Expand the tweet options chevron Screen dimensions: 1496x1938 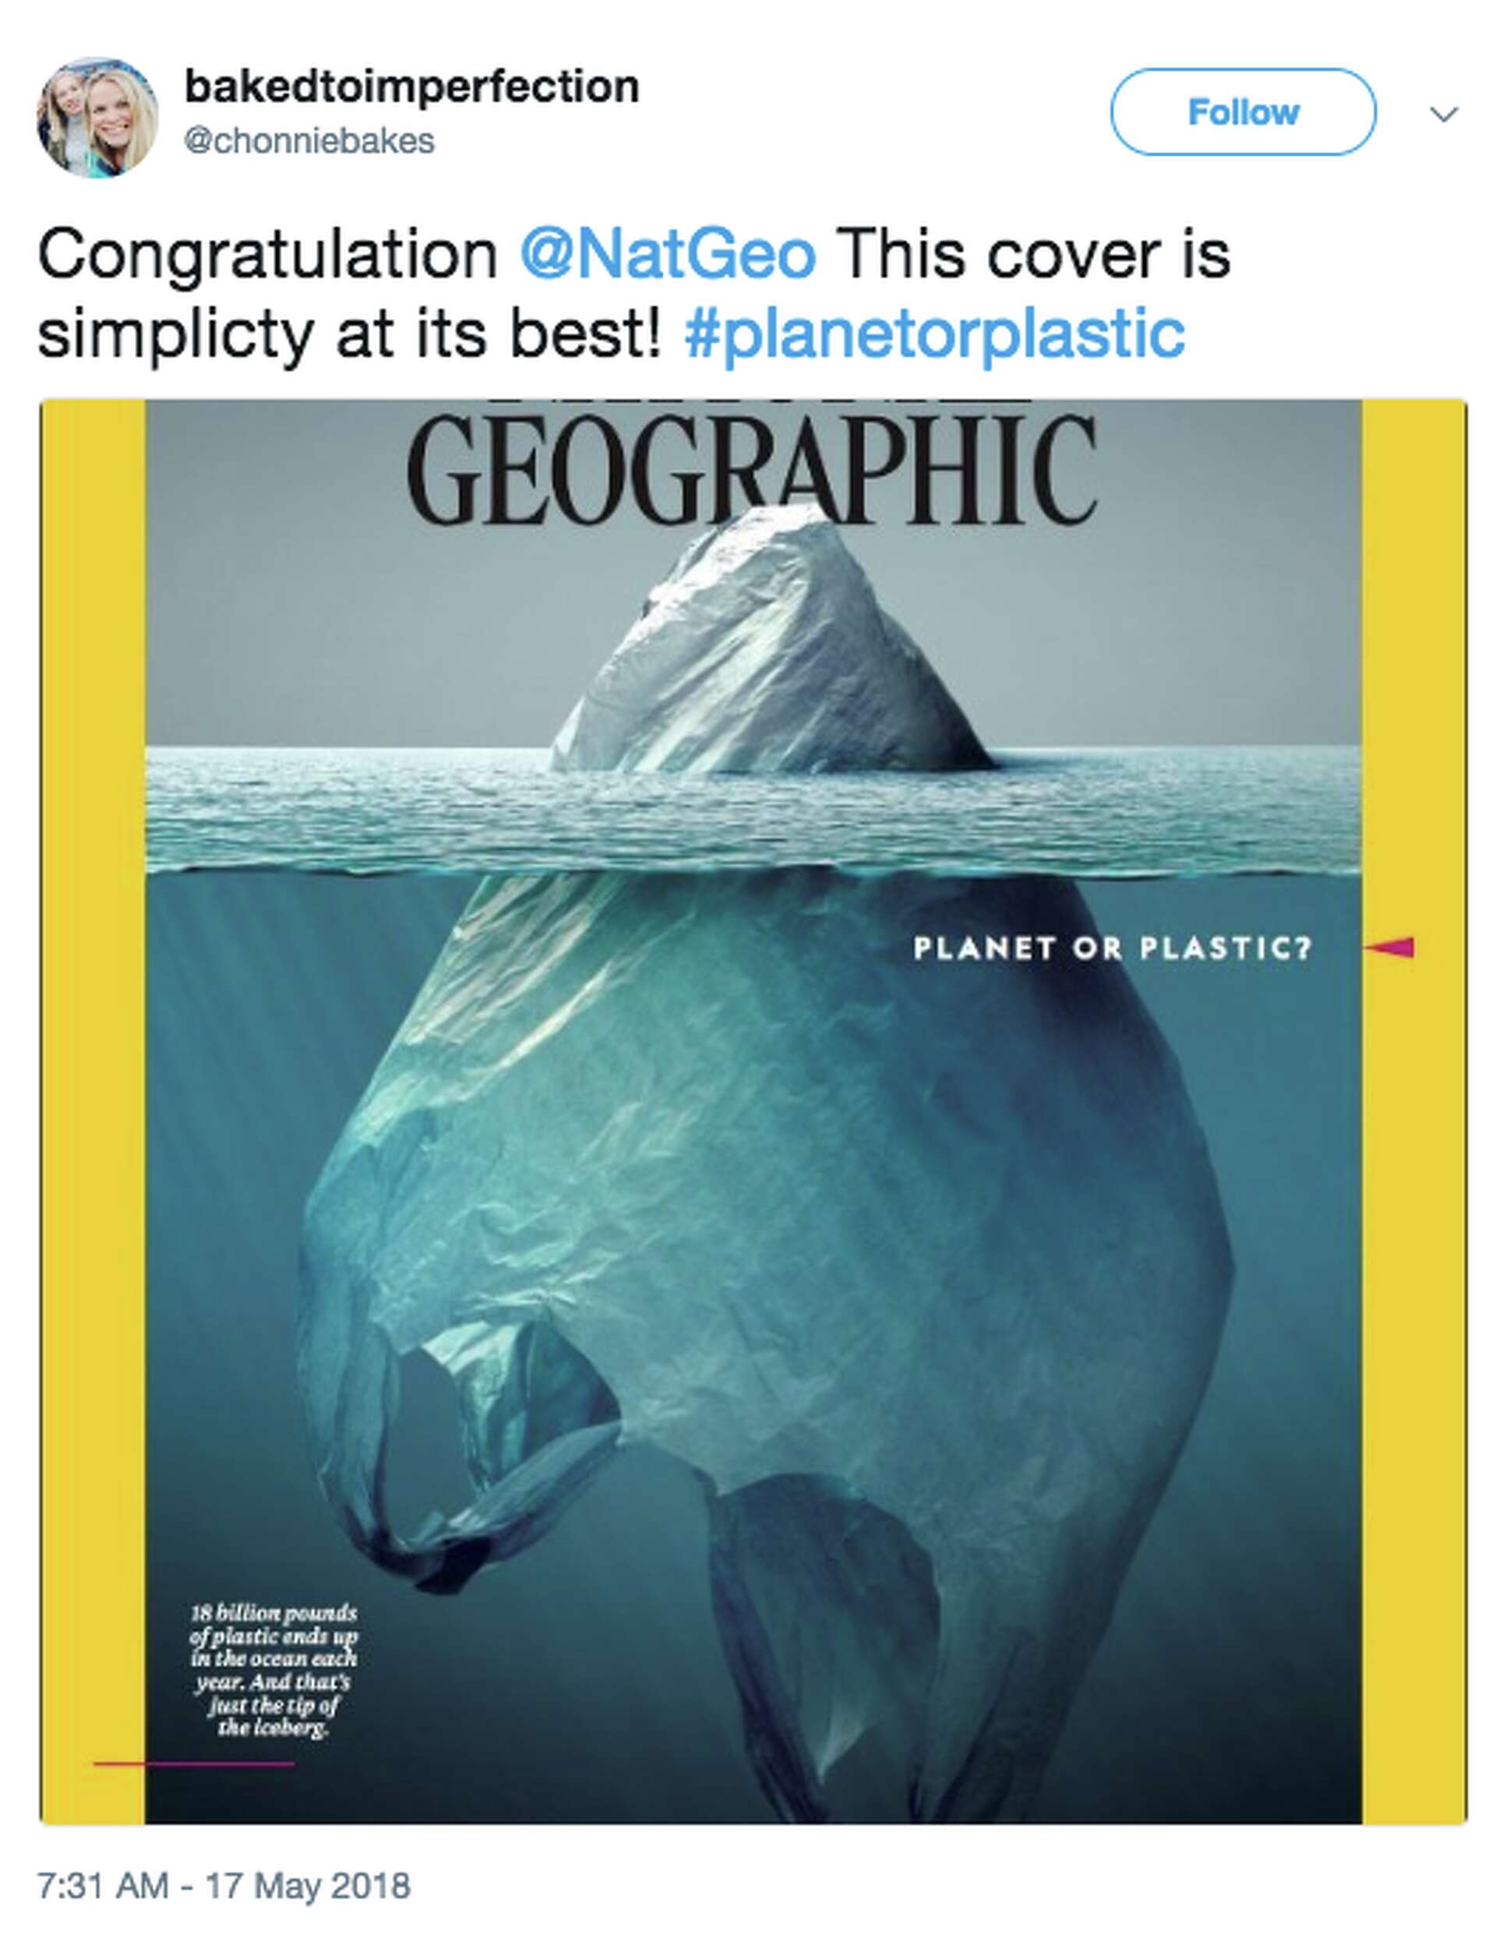tap(1445, 115)
